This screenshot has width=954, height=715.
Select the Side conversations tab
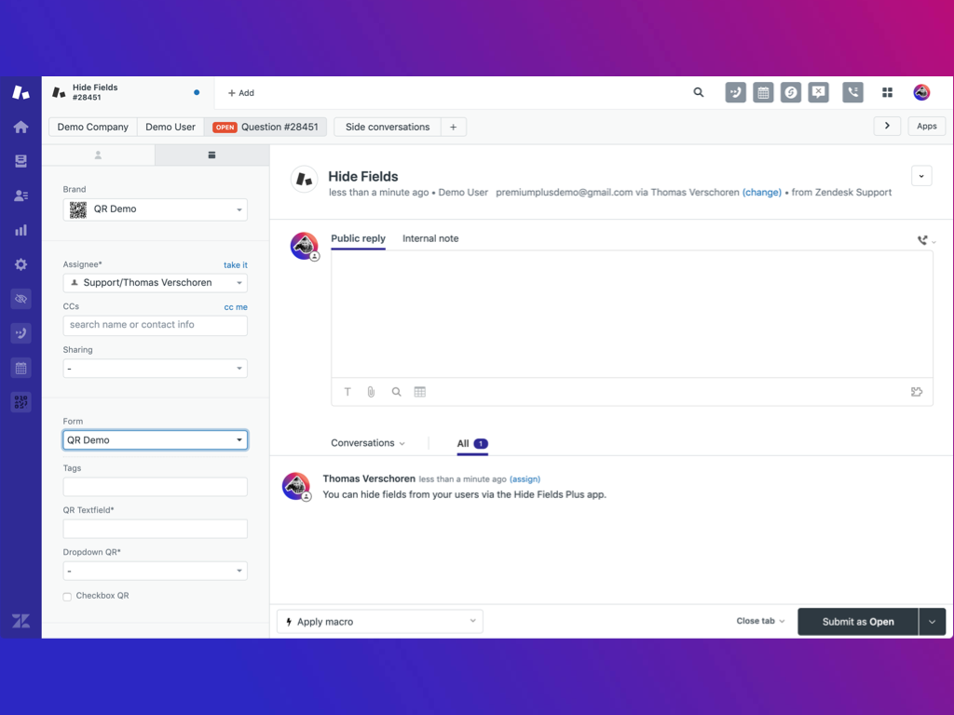tap(388, 127)
